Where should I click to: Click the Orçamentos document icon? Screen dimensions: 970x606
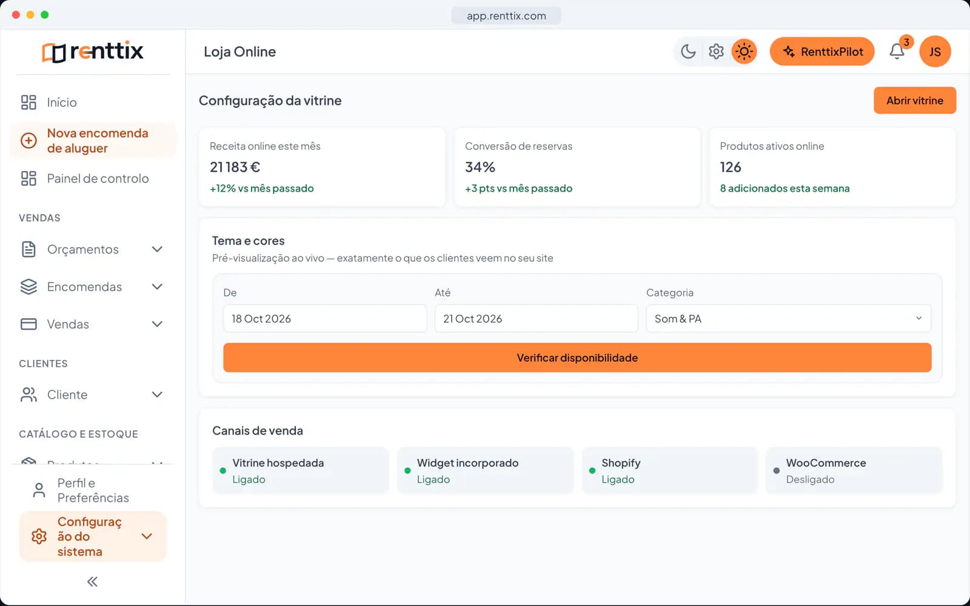28,249
